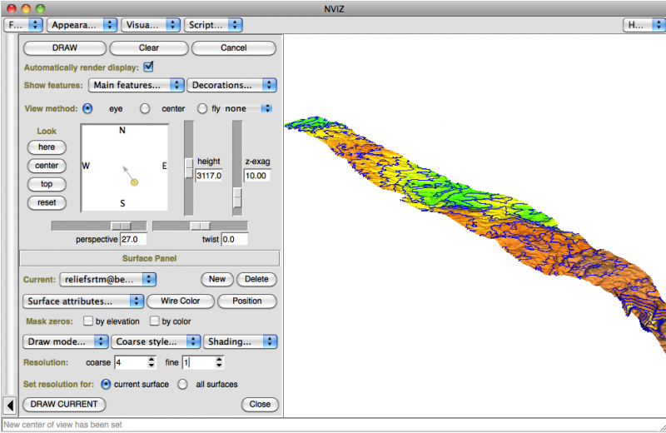The width and height of the screenshot is (666, 433).
Task: Open the Scripting menu in the top bar
Action: 213,25
